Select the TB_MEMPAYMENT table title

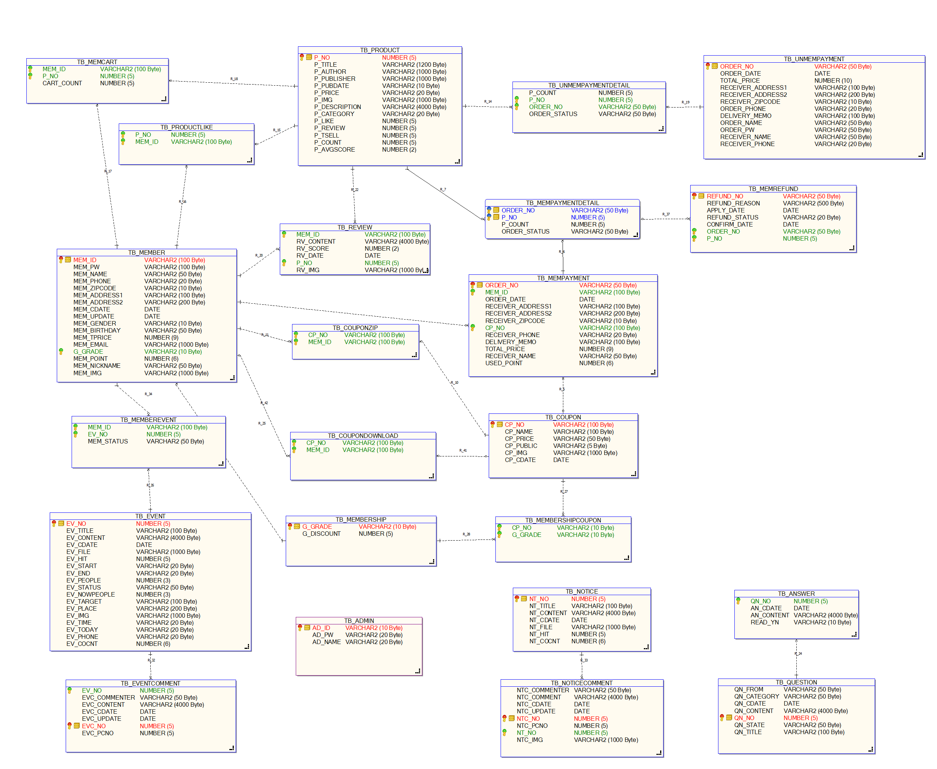point(563,278)
